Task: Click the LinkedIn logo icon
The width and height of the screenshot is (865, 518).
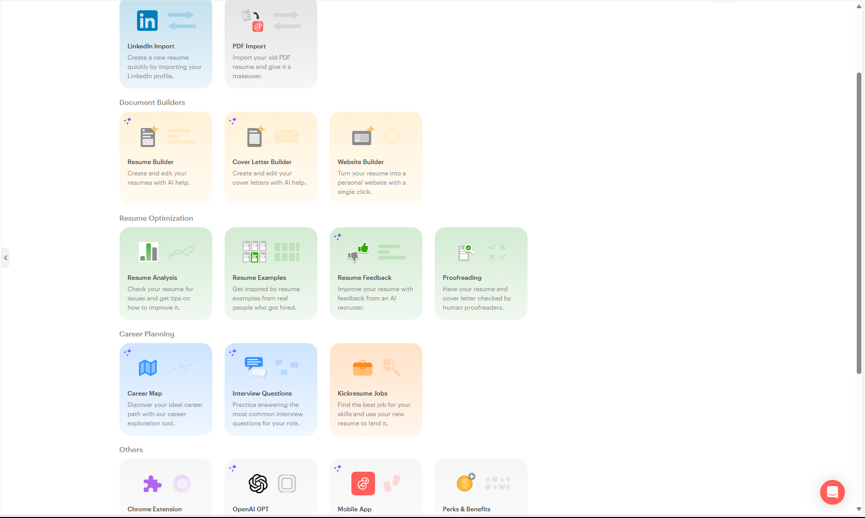Action: (x=147, y=21)
